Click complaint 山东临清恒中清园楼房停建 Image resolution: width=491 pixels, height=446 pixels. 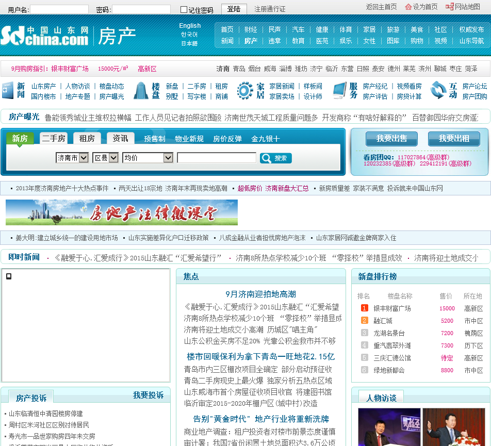coord(46,414)
